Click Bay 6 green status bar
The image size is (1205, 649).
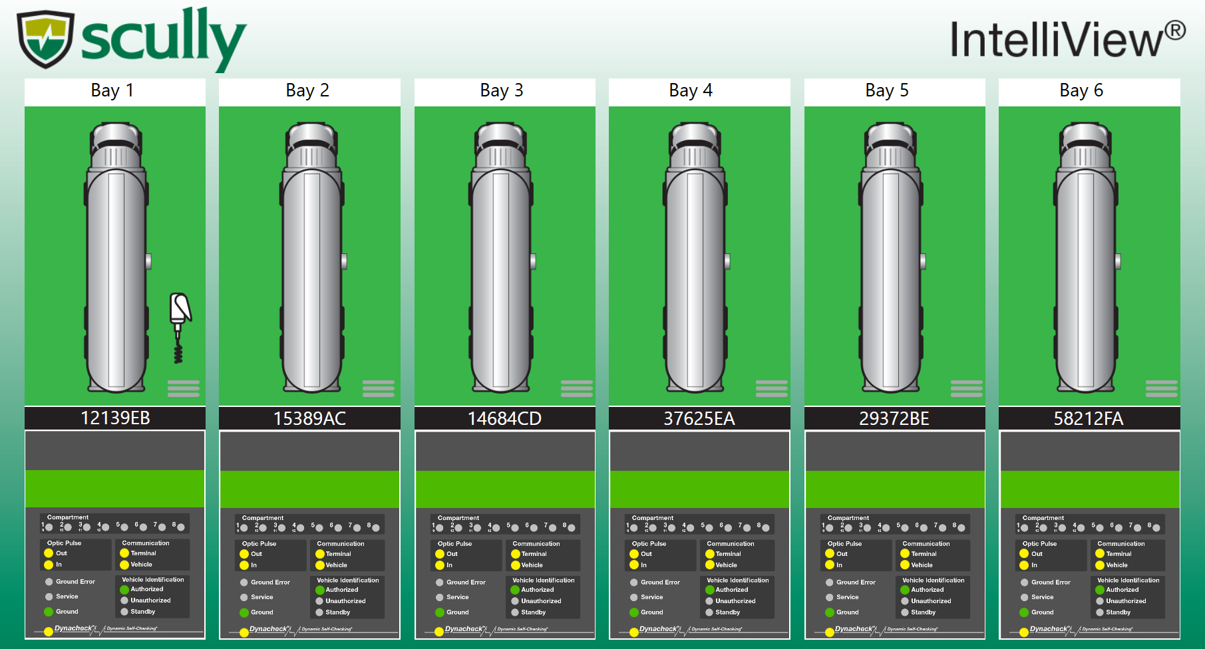pos(1089,489)
